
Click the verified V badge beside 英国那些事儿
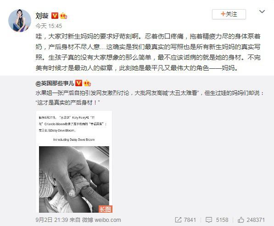[x=78, y=83]
